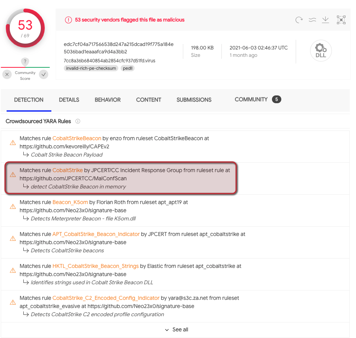Click description Cobalt Strike Beacon Payload
356x338 pixels.
coord(67,155)
